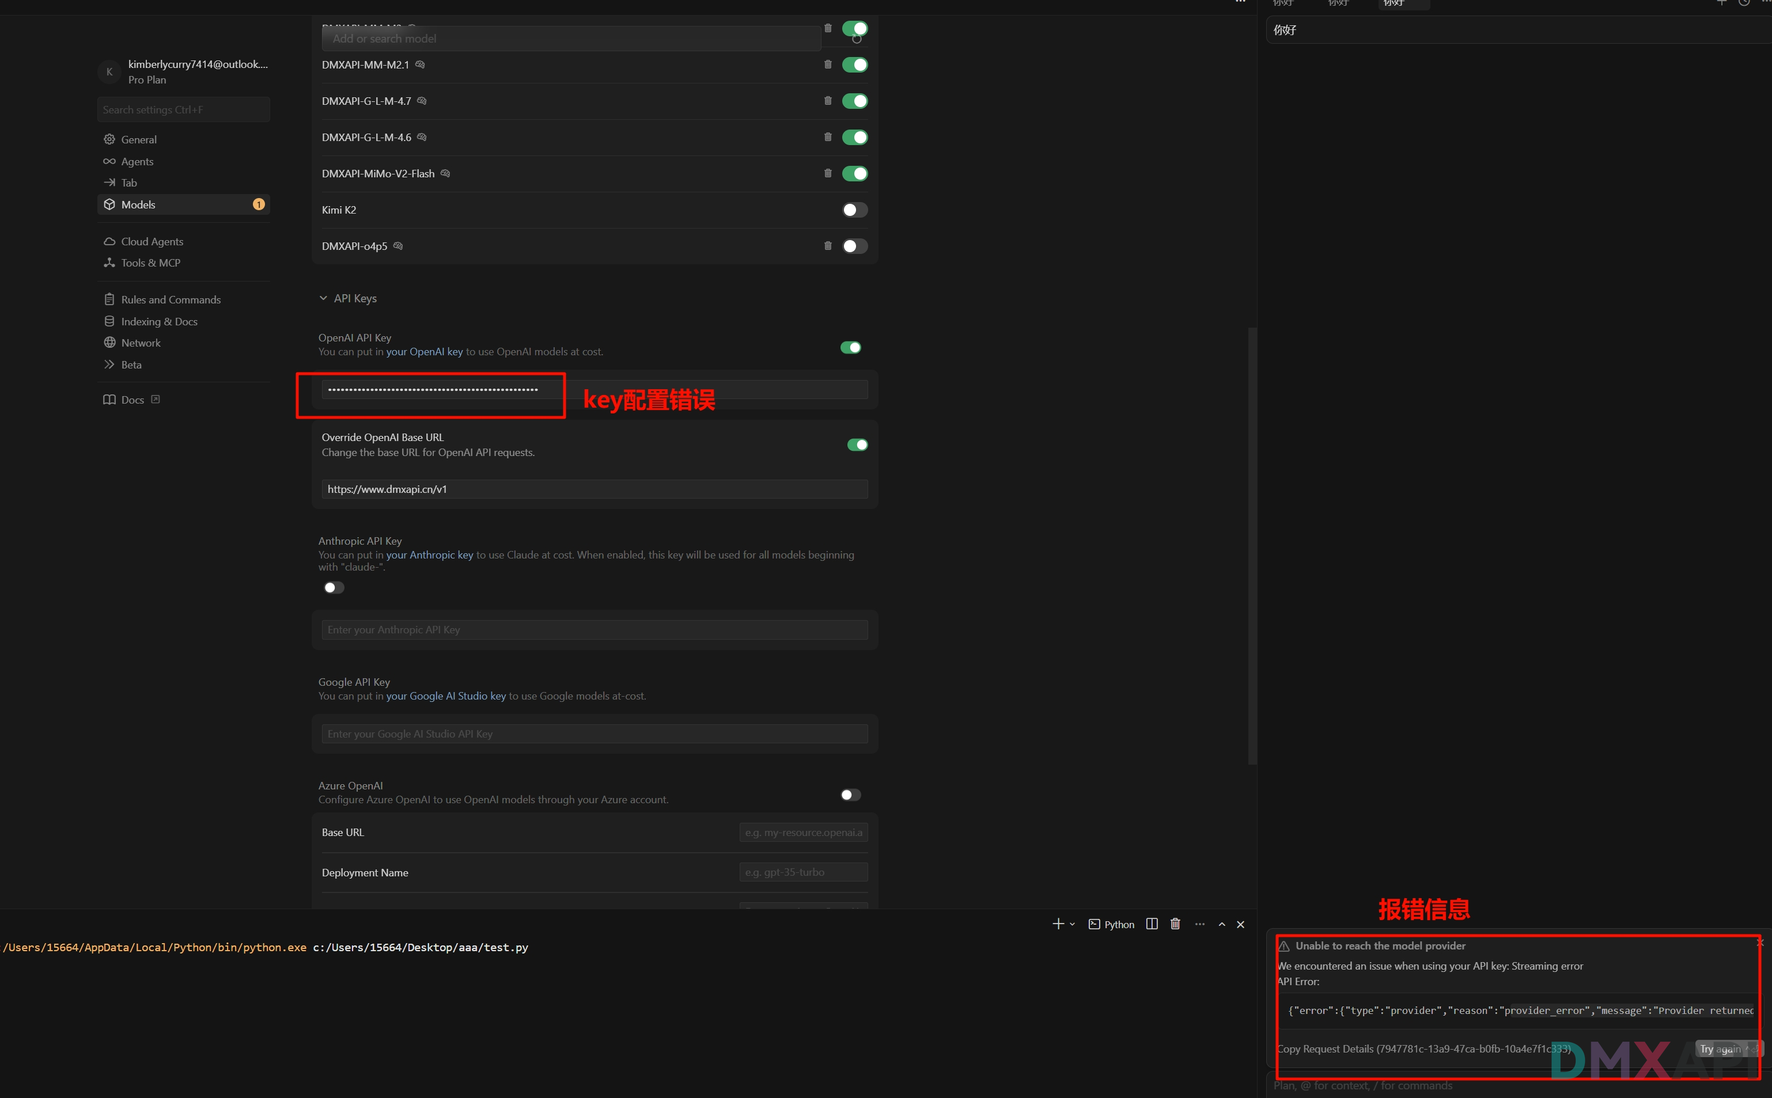Collapse the API Keys section
Viewport: 1772px width, 1098px height.
[x=323, y=298]
